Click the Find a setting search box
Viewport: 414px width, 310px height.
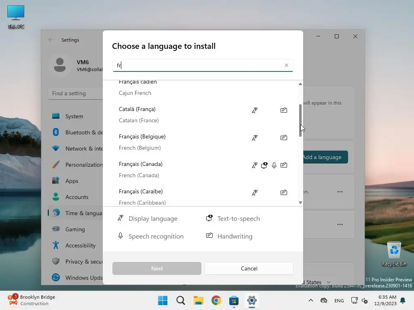pos(76,93)
